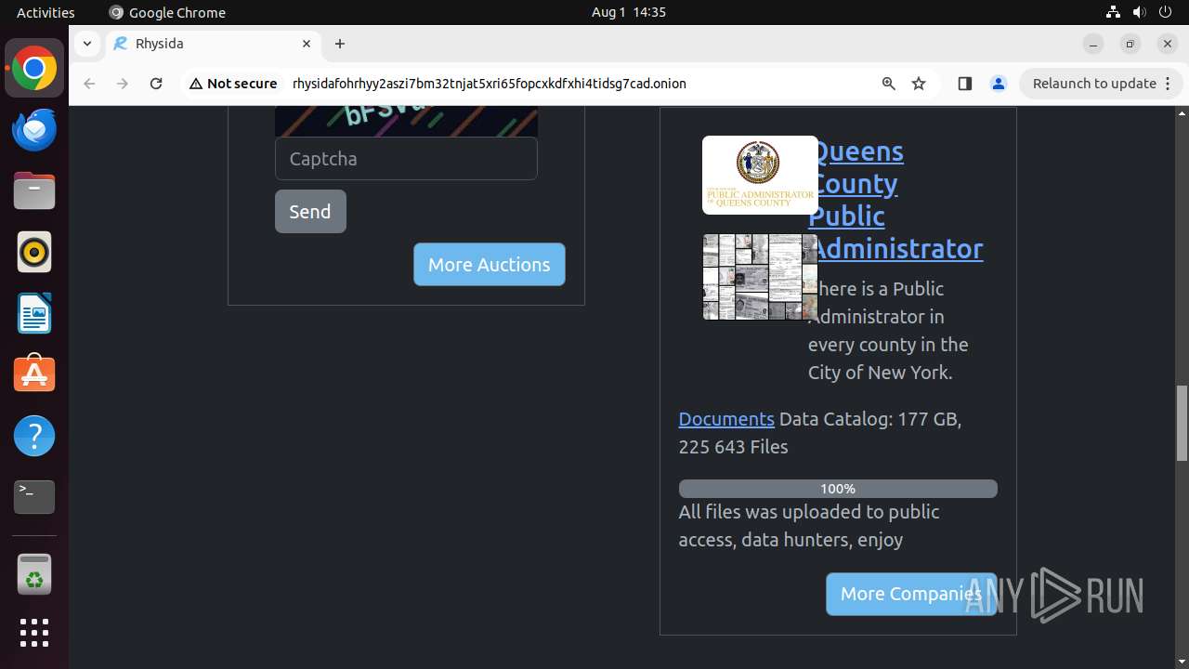
Task: Click the More Auctions button
Action: point(490,265)
